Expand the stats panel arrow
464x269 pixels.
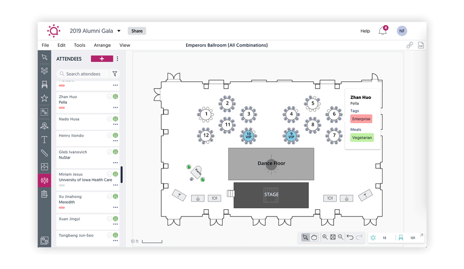[421, 235]
